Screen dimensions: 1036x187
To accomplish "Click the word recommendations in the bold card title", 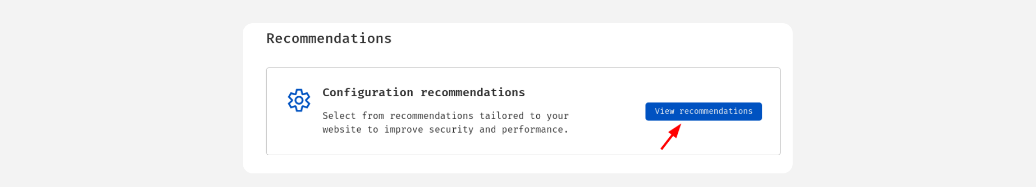I will click(x=473, y=93).
